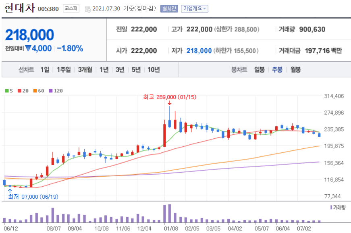Click the green 5 moving average swatch
Screen dimensions: 351x233
pos(7,91)
